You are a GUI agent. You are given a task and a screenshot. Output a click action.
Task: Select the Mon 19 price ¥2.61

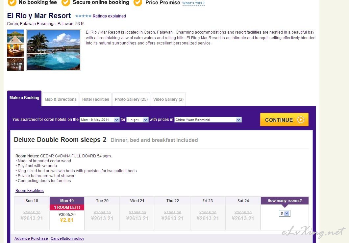coord(67,220)
